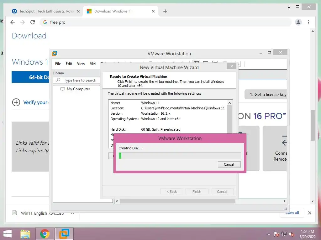This screenshot has height=240, width=321.
Task: Click VMware Workstation taskbar icon
Action: (x=64, y=234)
